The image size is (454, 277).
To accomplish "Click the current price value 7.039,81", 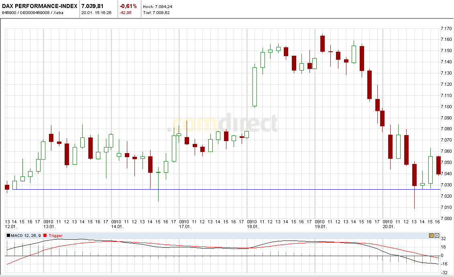I will tap(92, 6).
